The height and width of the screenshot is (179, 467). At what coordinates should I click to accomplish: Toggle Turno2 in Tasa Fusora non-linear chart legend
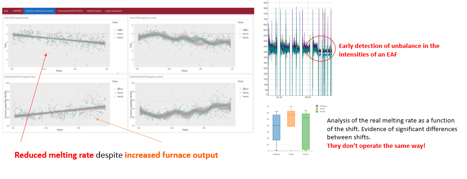coord(243,34)
